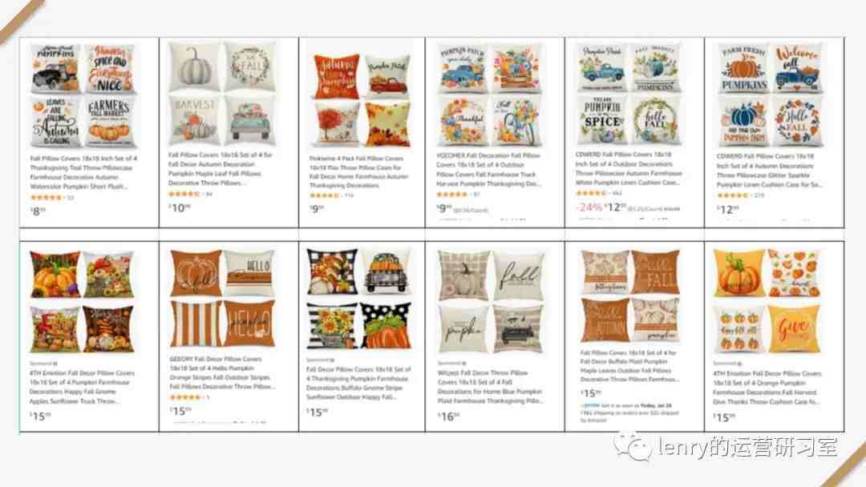The width and height of the screenshot is (866, 487).
Task: View the orange pumpkin Give pillow set image
Action: pyautogui.click(x=767, y=300)
